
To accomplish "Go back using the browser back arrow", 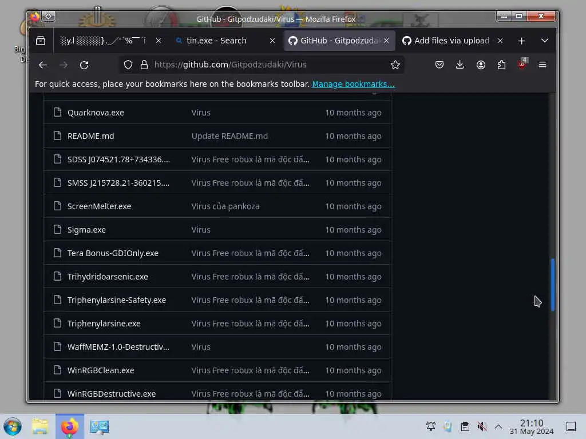I will click(43, 65).
